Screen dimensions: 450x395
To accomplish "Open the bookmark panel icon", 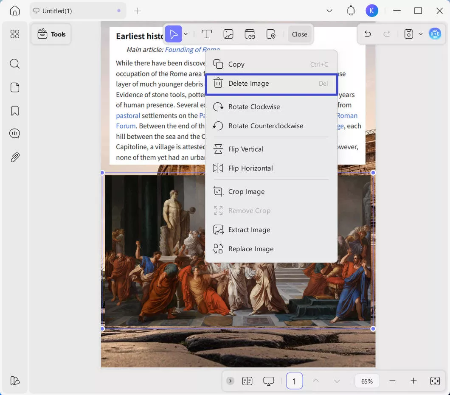I will click(14, 111).
